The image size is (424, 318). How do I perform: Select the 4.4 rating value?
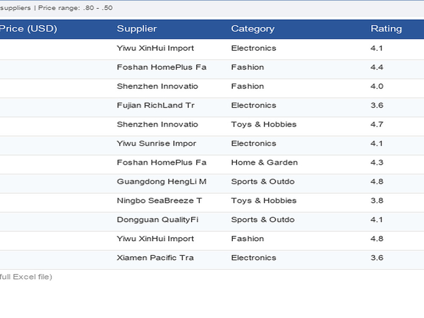pos(377,67)
